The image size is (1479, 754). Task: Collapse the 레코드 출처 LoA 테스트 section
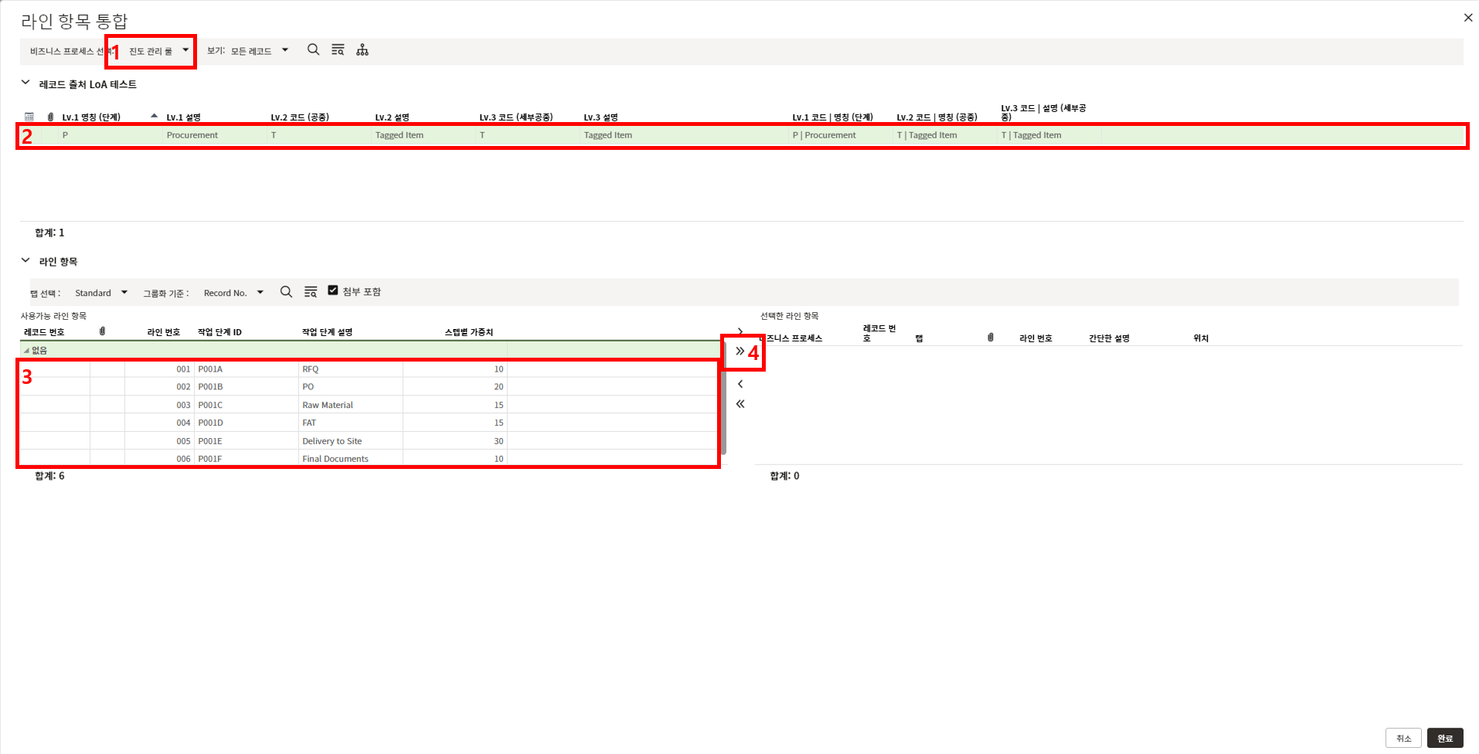(25, 83)
